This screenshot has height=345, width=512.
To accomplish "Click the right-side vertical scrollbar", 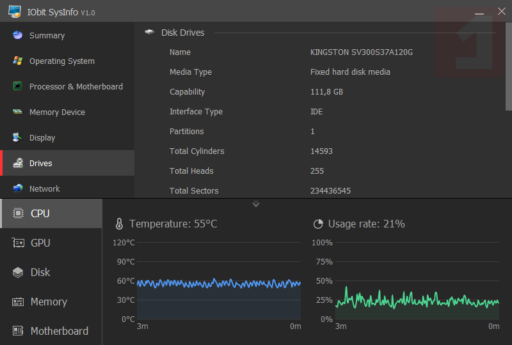I will coord(509,70).
